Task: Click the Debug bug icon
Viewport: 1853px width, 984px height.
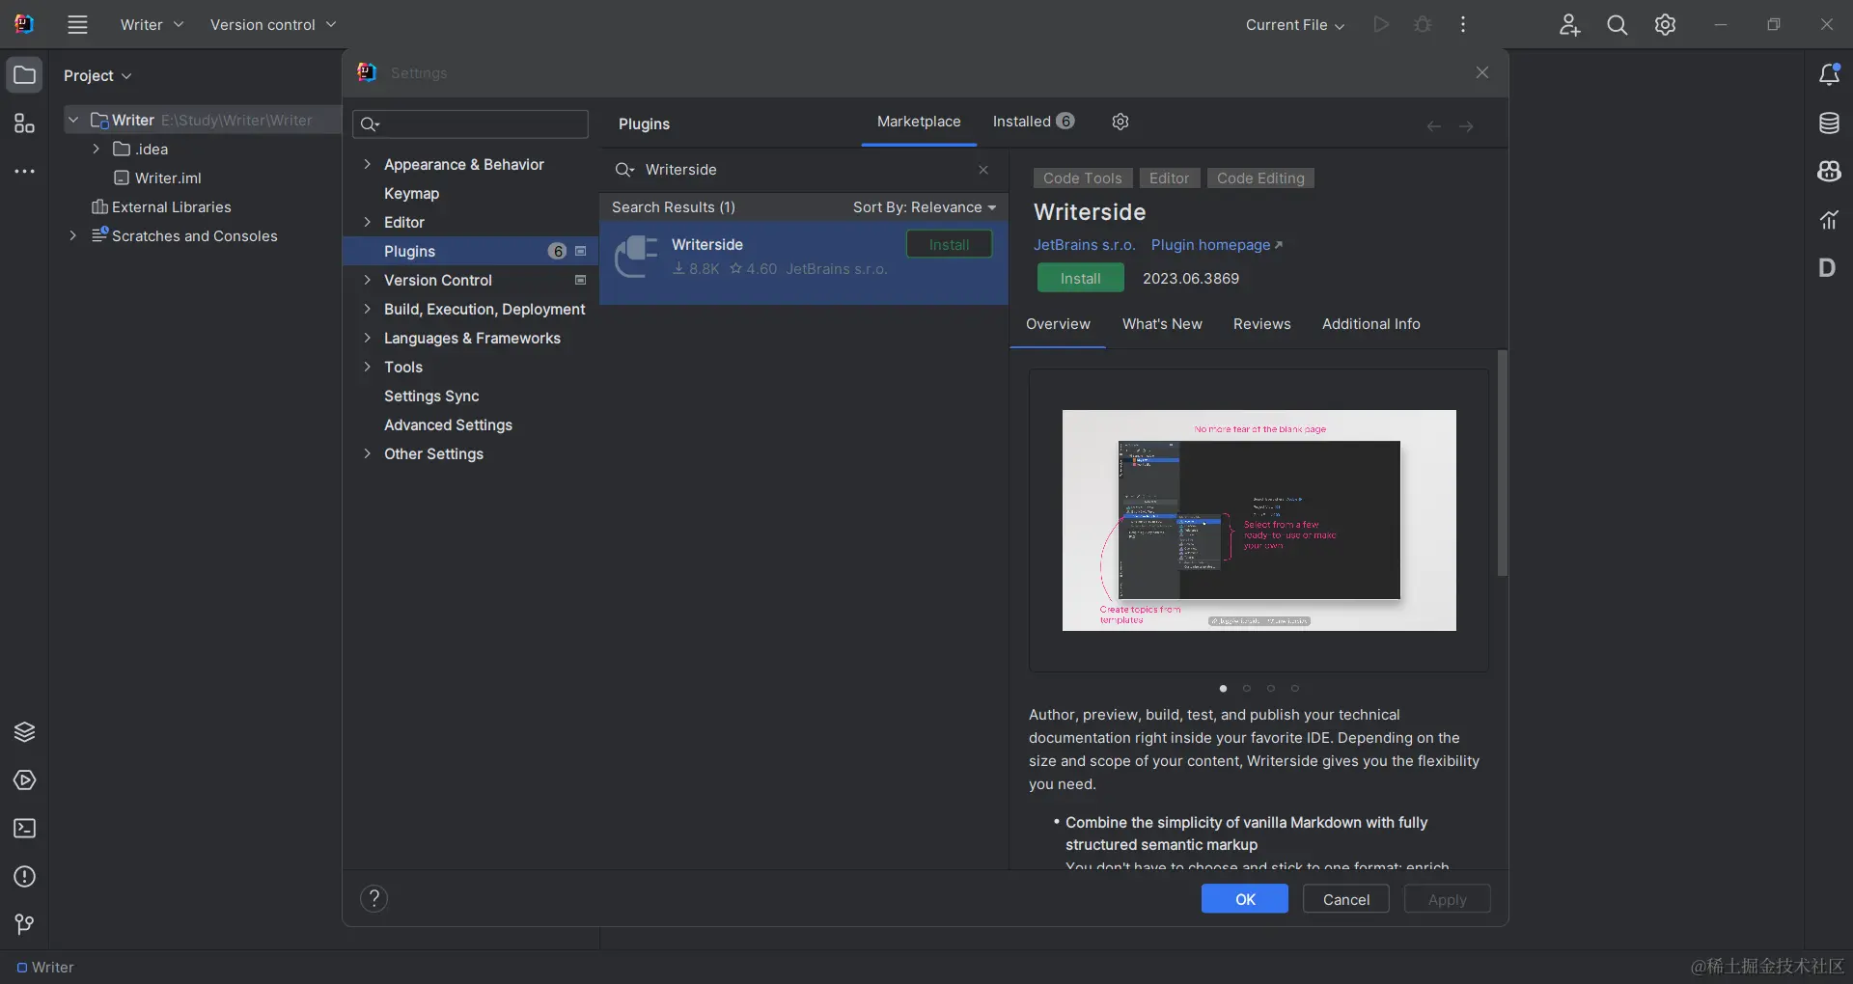Action: pos(1423,25)
